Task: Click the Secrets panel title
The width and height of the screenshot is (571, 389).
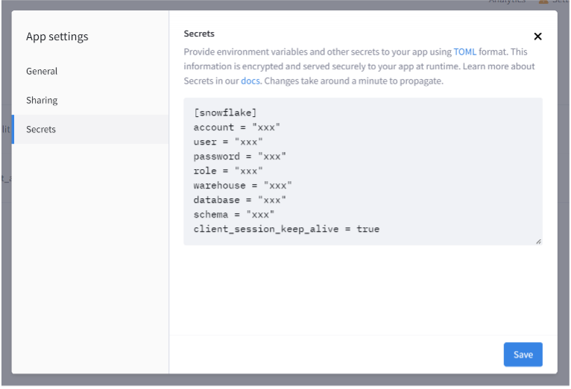Action: tap(199, 34)
